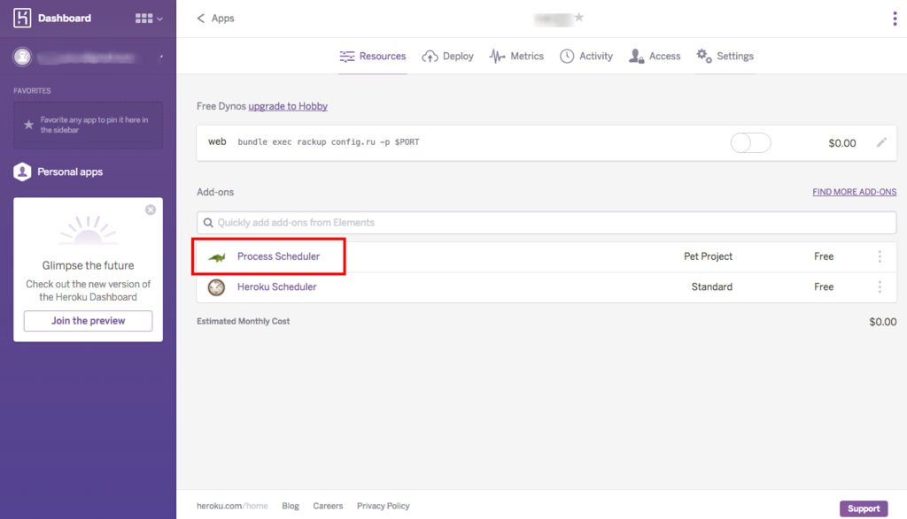Open the app switcher grid menu

[149, 18]
